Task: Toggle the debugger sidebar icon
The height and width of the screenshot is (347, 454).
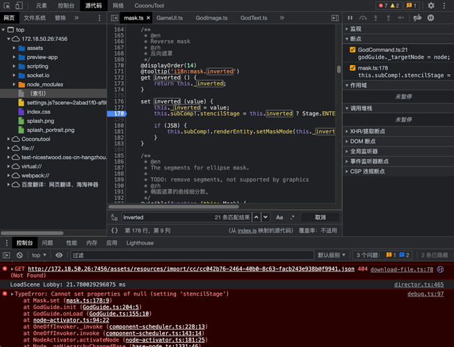Action: click(335, 18)
